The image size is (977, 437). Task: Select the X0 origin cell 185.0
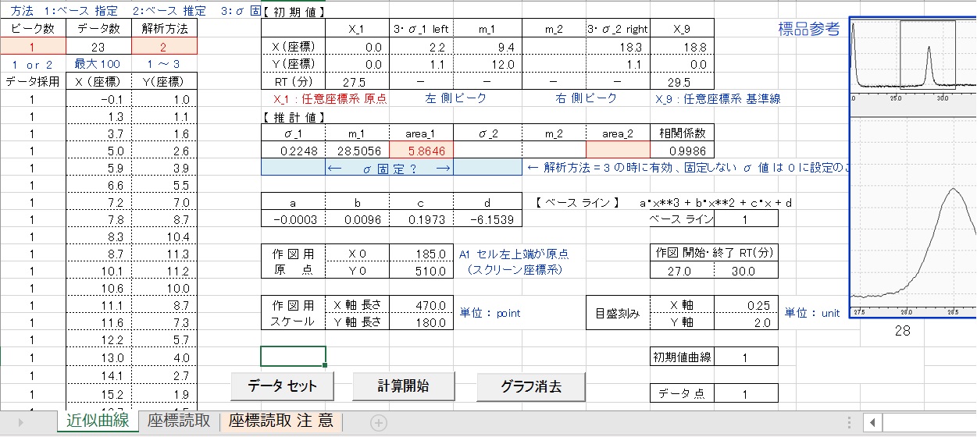coord(422,254)
